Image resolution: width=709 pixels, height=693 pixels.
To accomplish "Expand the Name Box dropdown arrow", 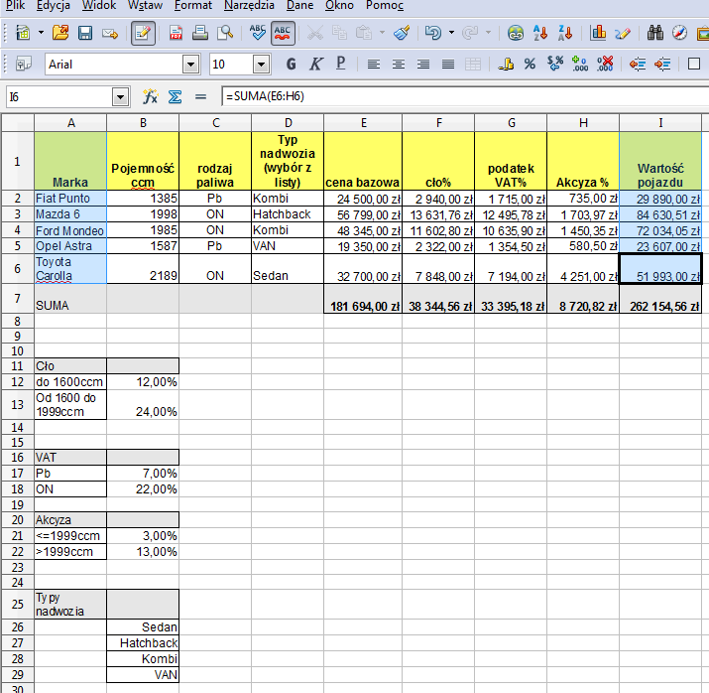I will pos(121,97).
